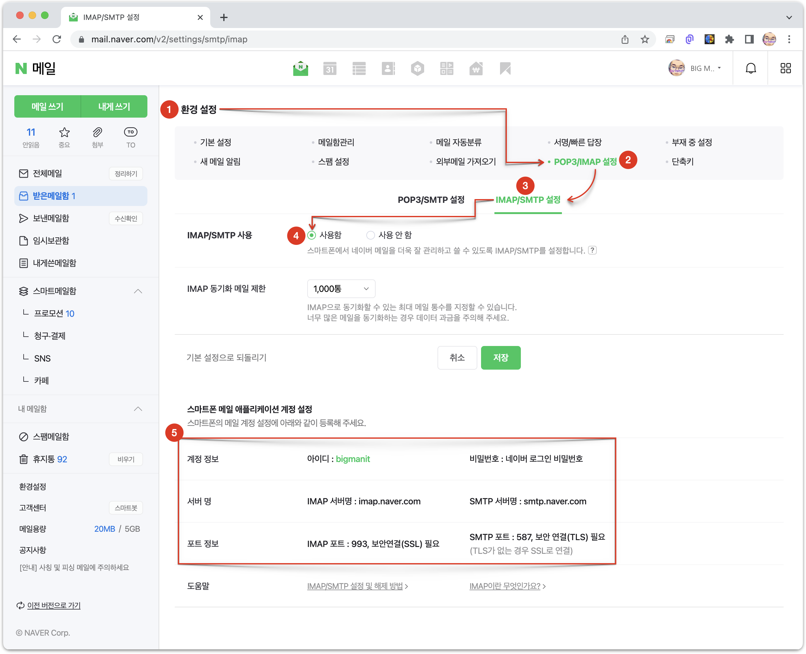This screenshot has height=654, width=806.
Task: Switch to the POP3/SMTP 설정 tab
Action: [431, 200]
